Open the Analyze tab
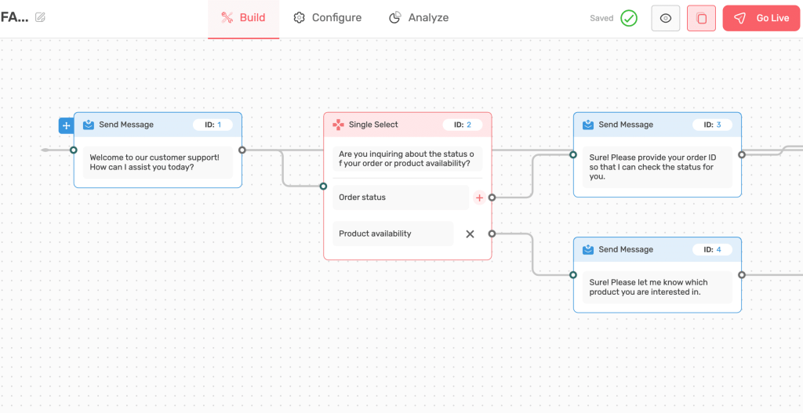The height and width of the screenshot is (413, 803). 420,18
